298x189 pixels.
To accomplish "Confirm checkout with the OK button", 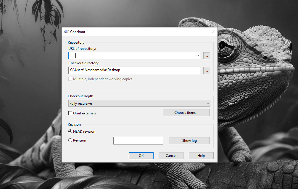I will click(x=141, y=156).
